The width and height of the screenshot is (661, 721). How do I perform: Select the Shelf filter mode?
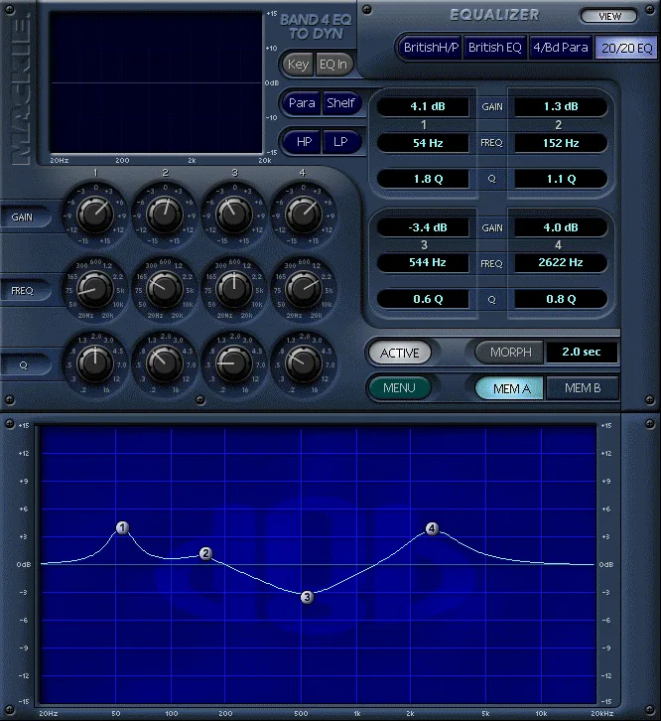coord(340,103)
